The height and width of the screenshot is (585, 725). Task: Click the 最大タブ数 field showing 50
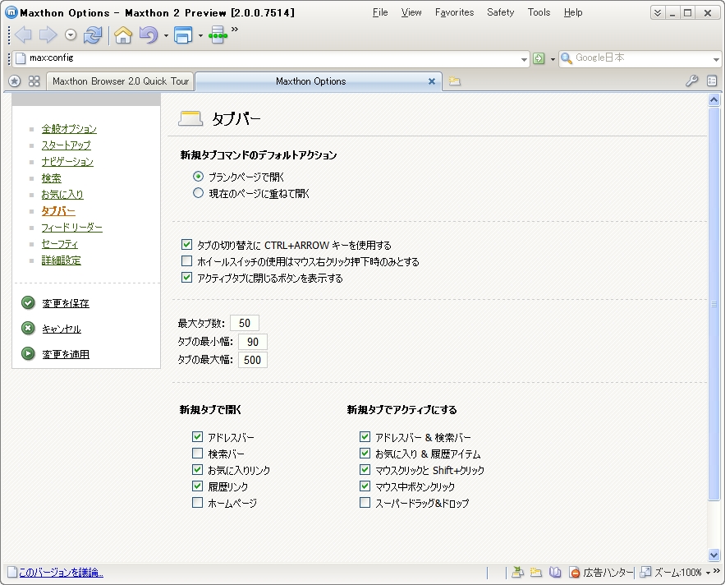(x=245, y=323)
